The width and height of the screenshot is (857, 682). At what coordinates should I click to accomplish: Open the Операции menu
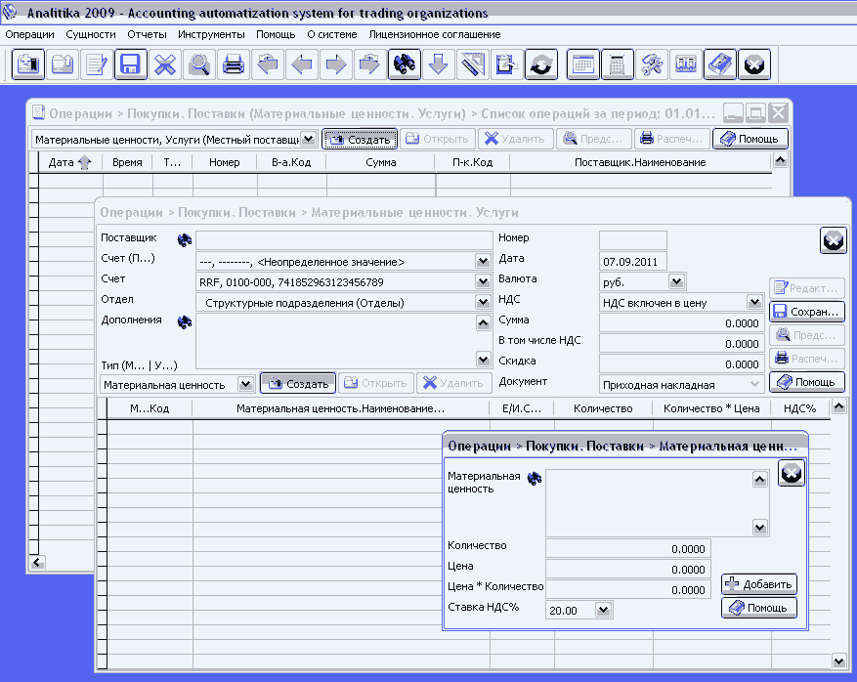(29, 34)
